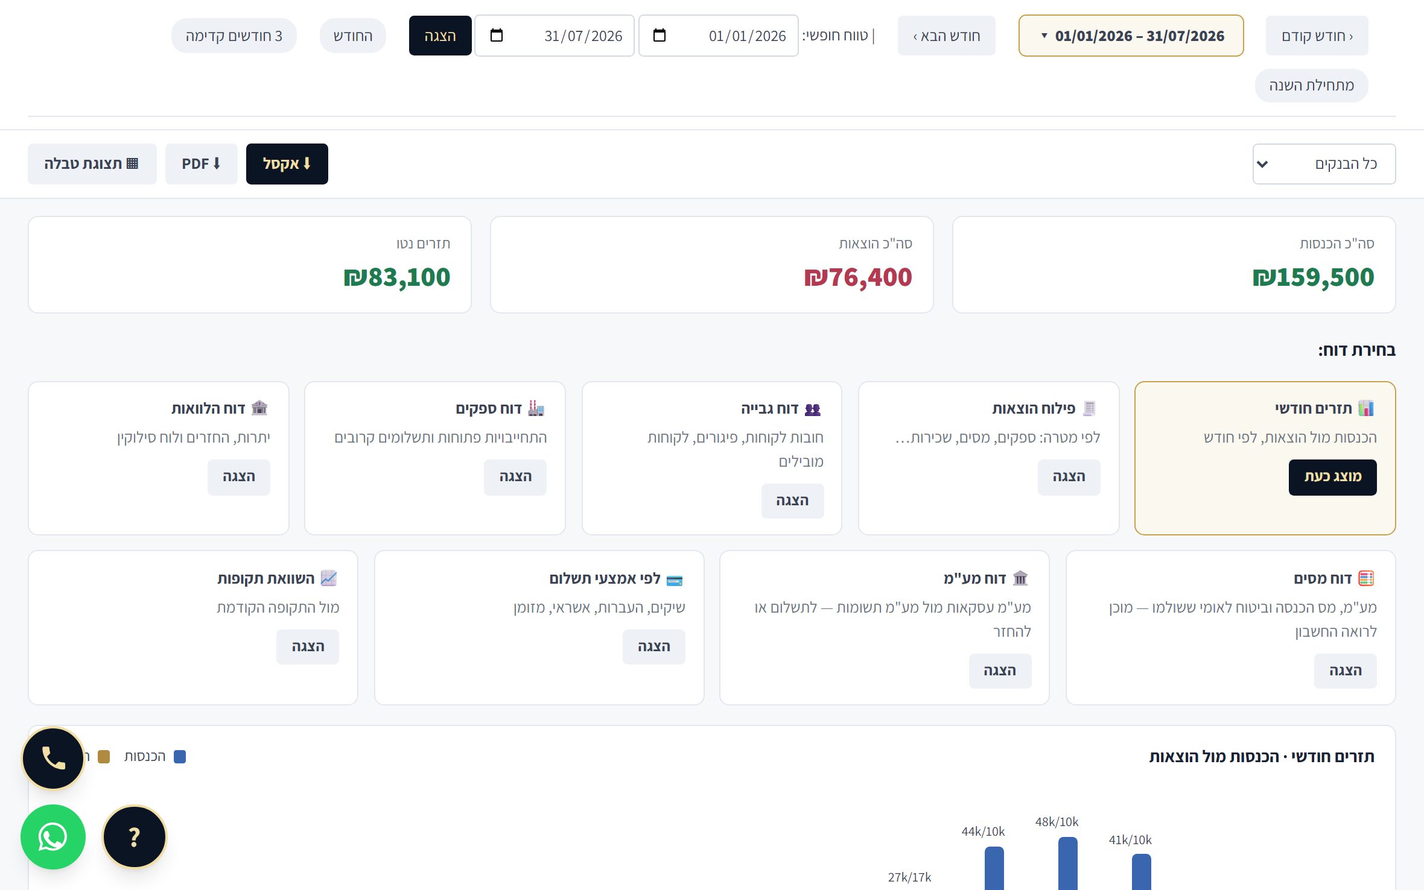Export the report with the אקסל button
This screenshot has width=1424, height=890.
click(x=287, y=164)
